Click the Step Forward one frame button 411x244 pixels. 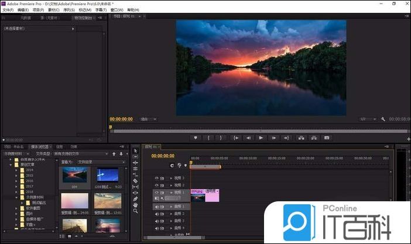pos(273,138)
